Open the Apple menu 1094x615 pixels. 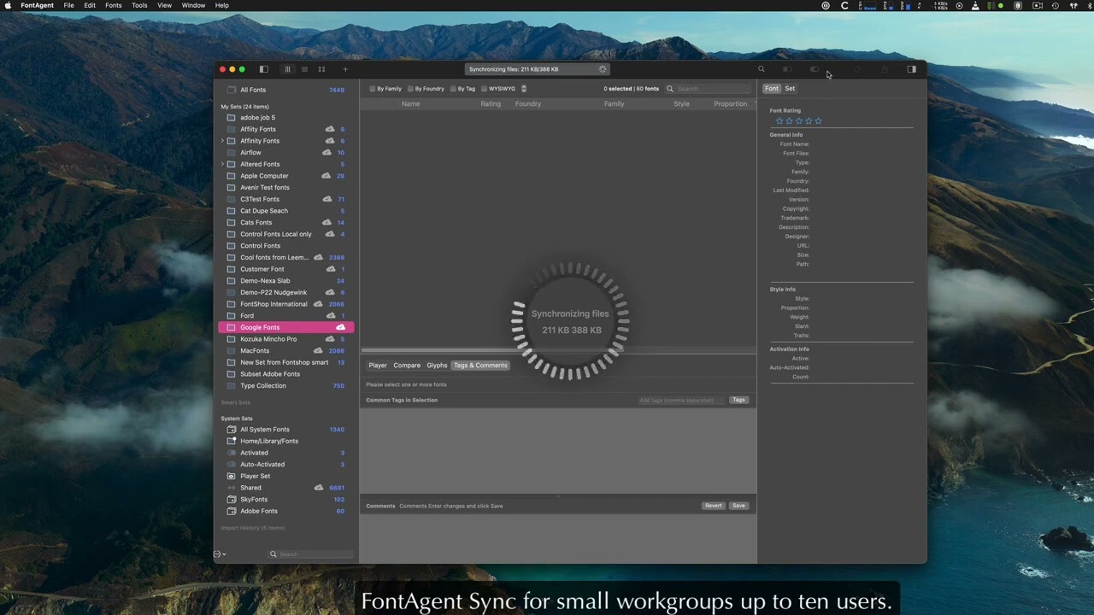pyautogui.click(x=9, y=5)
